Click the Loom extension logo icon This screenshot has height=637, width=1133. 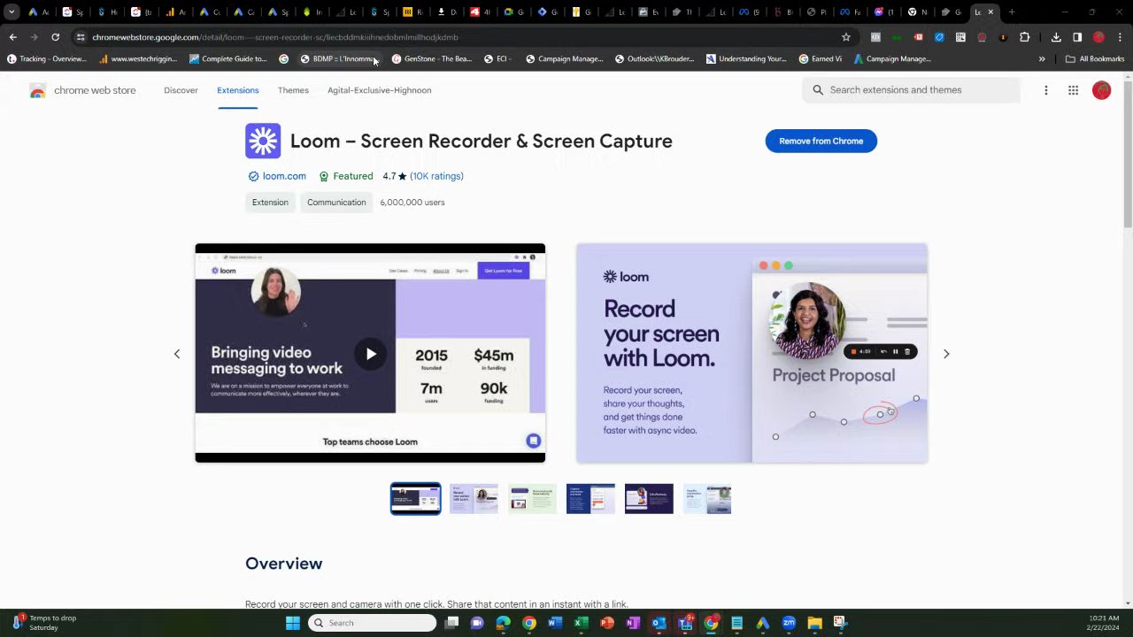263,141
